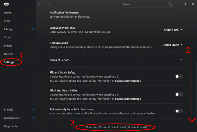Open the English (US) language dropdown
The height and width of the screenshot is (132, 197).
click(x=173, y=30)
